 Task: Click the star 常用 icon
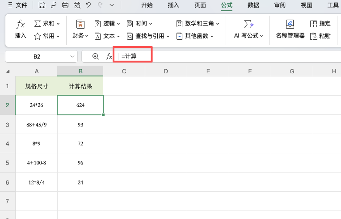(38, 36)
